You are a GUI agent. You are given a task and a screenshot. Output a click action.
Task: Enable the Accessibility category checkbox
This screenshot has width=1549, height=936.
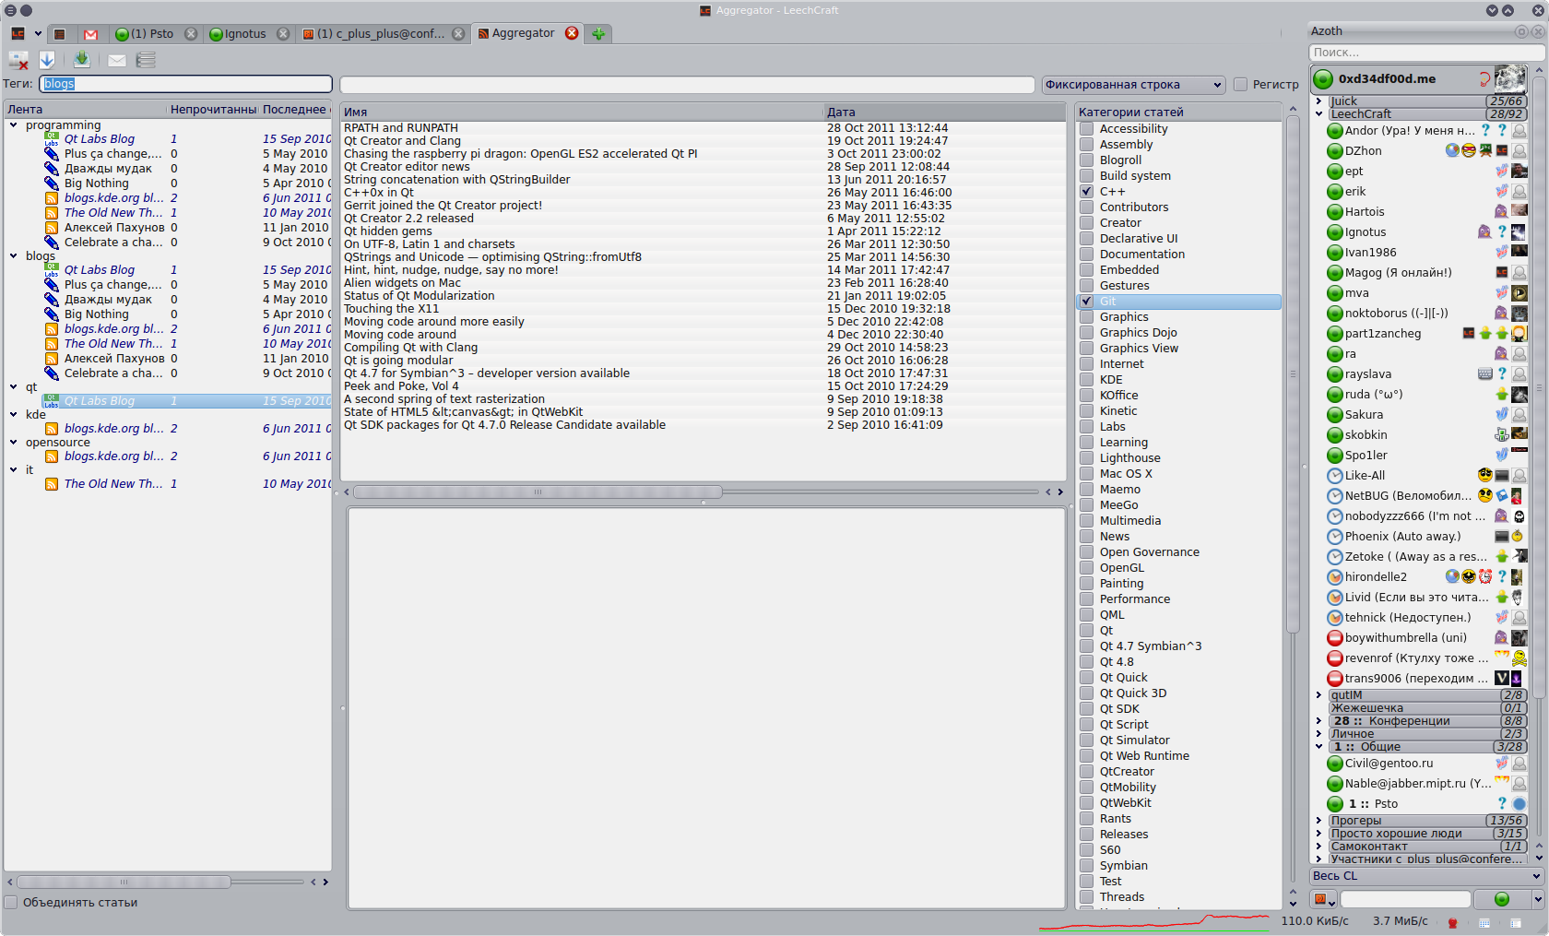(x=1087, y=129)
